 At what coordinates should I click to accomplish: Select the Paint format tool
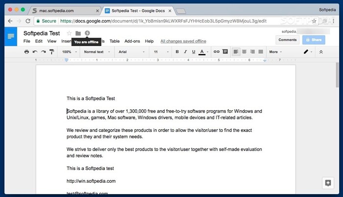point(51,52)
